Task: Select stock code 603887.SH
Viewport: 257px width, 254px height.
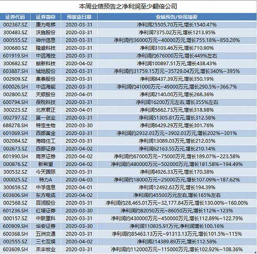Action: (15, 71)
